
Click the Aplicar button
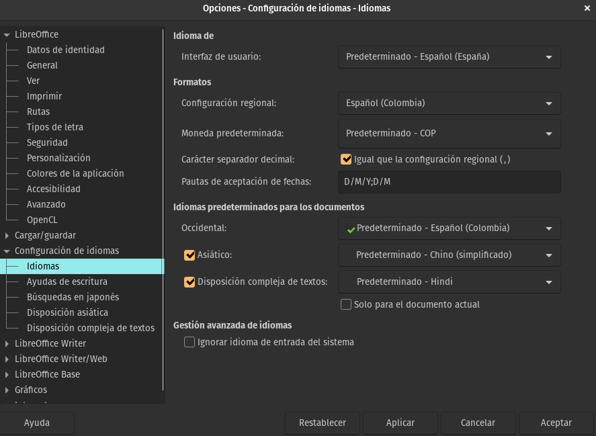[x=400, y=423]
